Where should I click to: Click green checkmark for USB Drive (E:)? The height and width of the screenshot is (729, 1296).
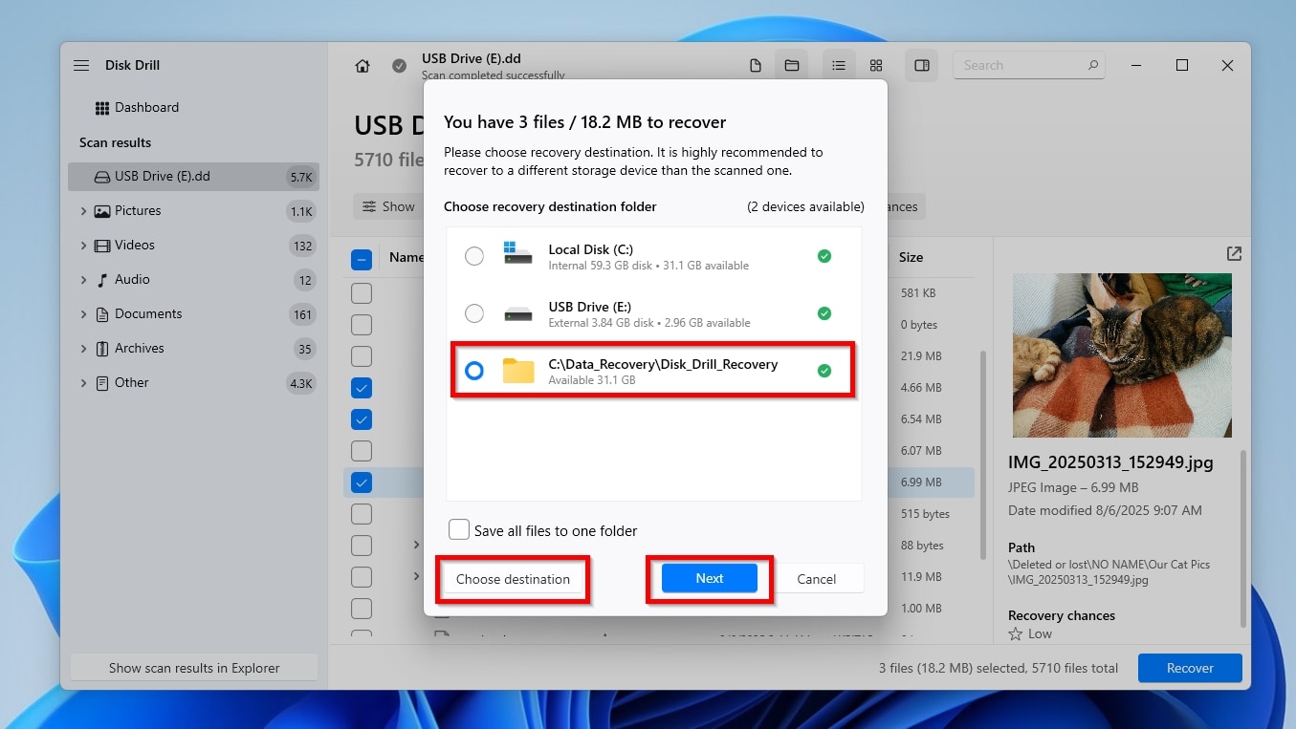824,313
